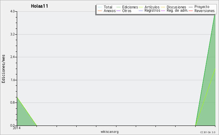Click the 'wikiscan.org' caption

pos(109,132)
